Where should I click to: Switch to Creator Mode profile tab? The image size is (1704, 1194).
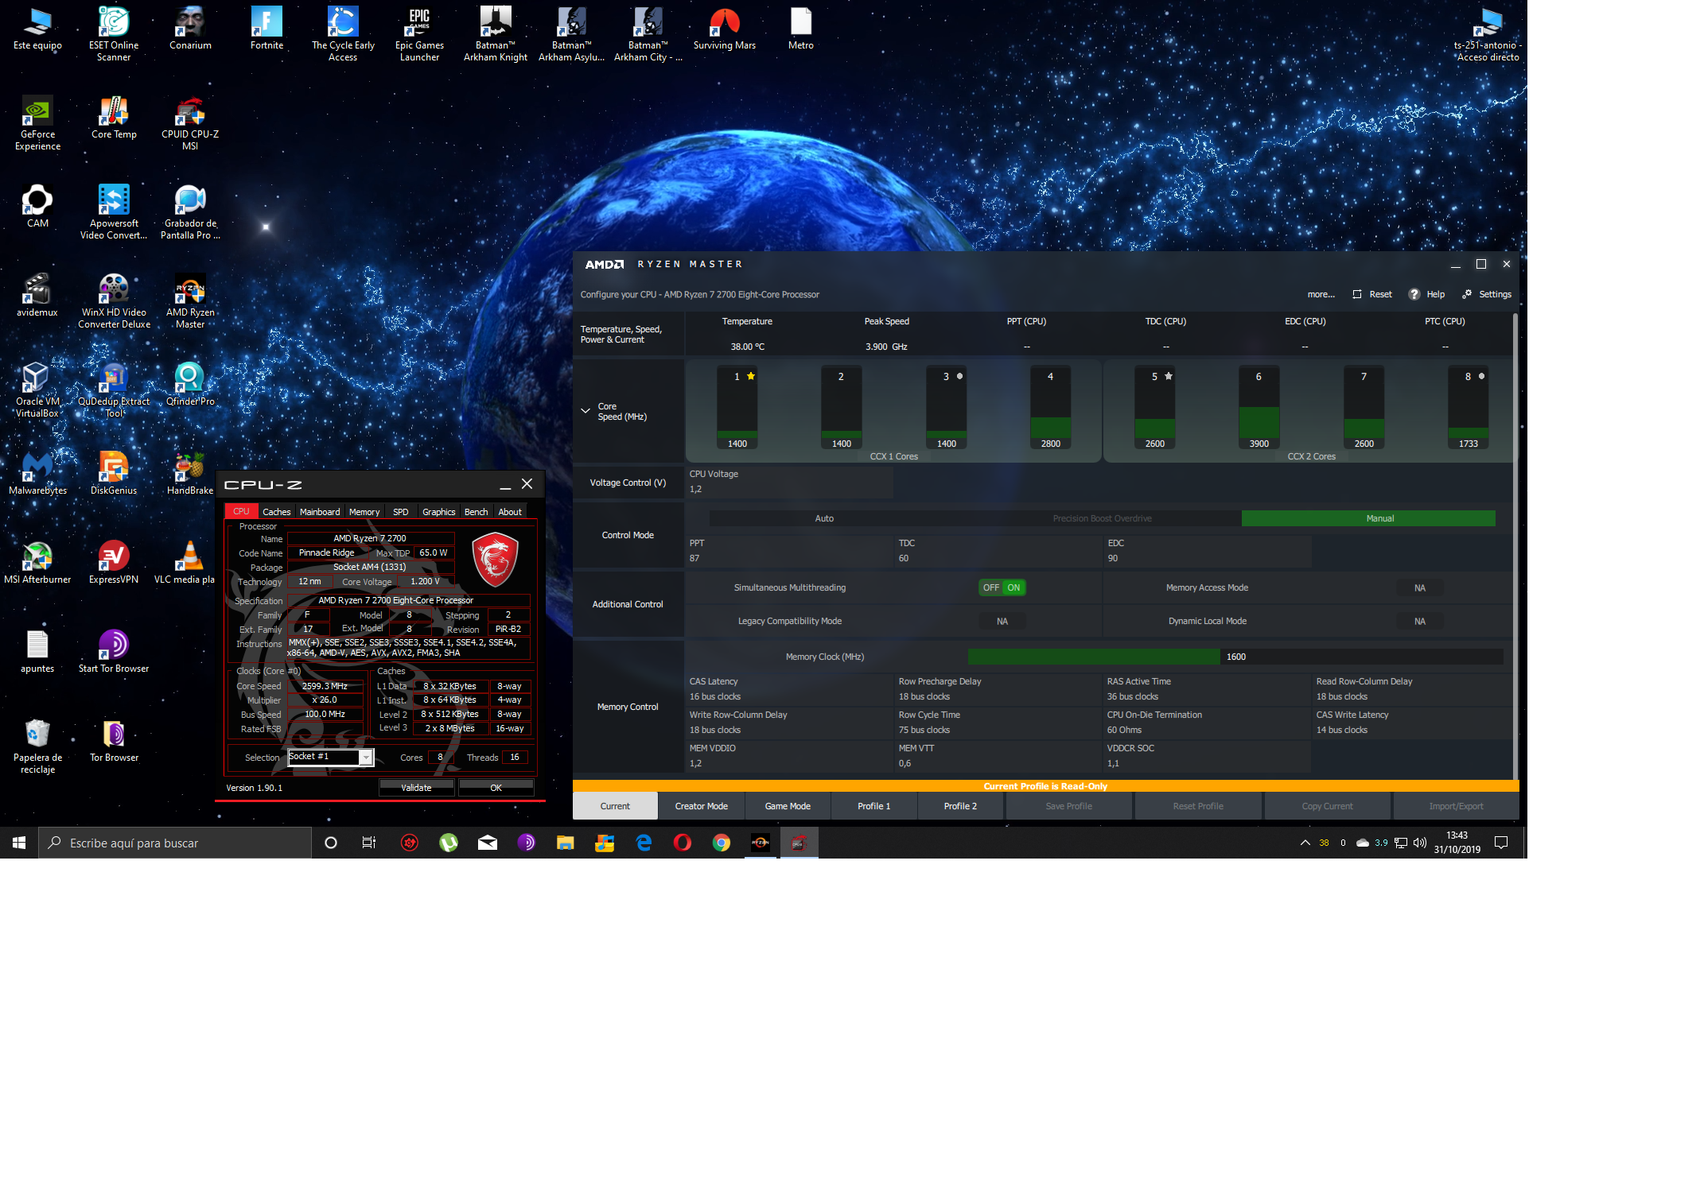(701, 806)
